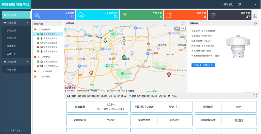
Task: Click the map fullscreen expand icon
Action: (183, 23)
